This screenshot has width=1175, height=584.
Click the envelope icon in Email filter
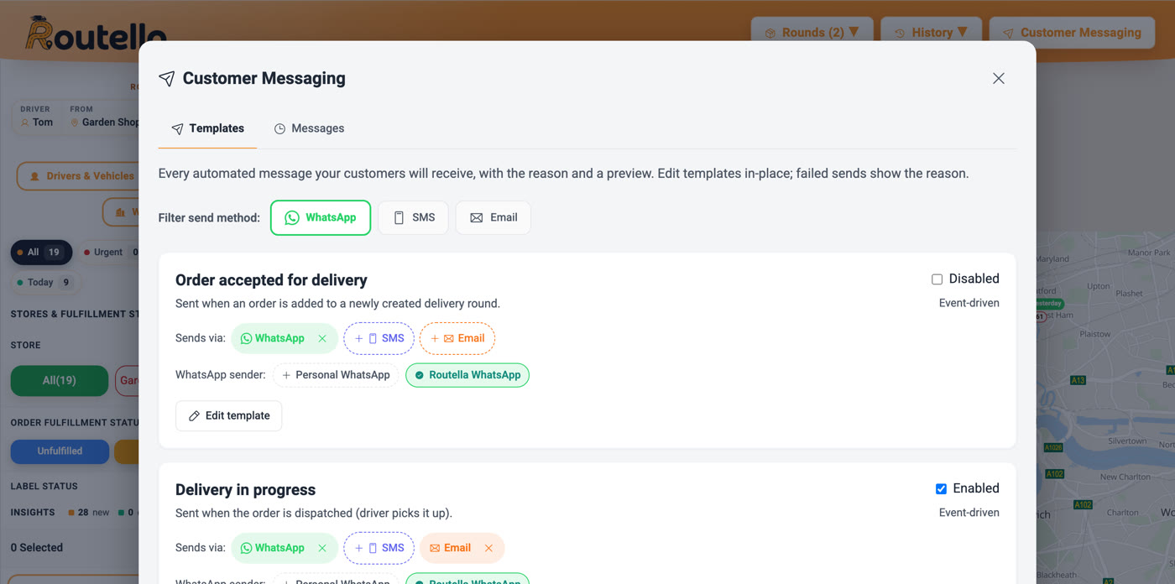click(476, 217)
